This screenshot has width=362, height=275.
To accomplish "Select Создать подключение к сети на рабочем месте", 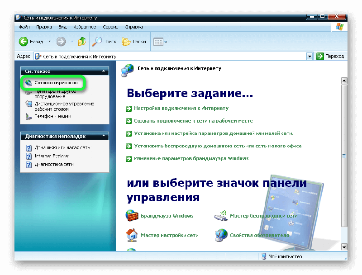I will tap(193, 121).
